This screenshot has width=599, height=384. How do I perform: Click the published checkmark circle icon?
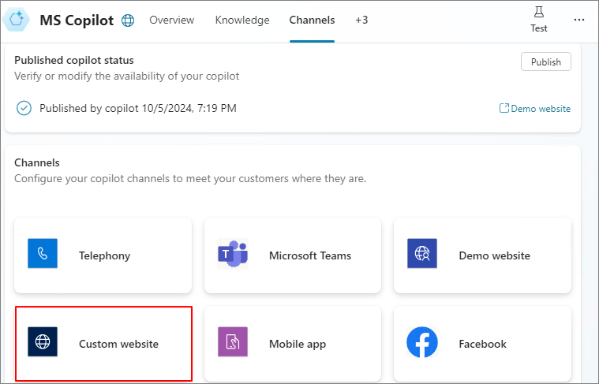(x=24, y=108)
